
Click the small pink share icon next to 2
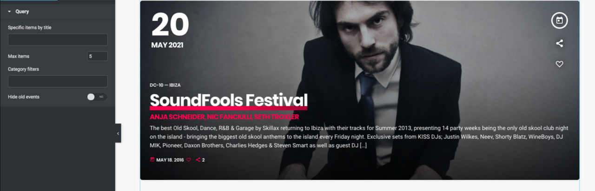click(x=198, y=160)
